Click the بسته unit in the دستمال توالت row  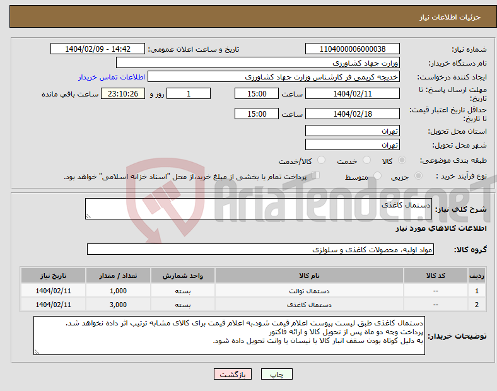(183, 291)
